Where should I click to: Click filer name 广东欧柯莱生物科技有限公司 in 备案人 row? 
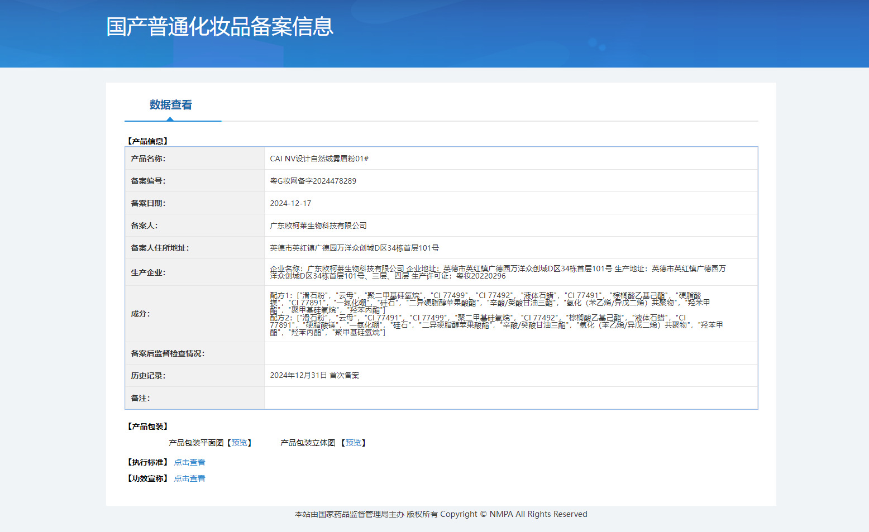pos(318,226)
